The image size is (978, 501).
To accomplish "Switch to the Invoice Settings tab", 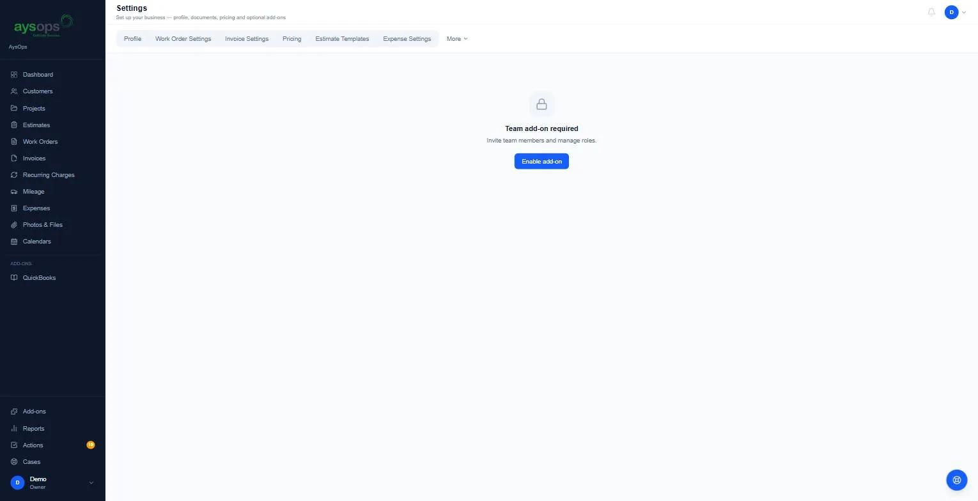I will (x=247, y=39).
